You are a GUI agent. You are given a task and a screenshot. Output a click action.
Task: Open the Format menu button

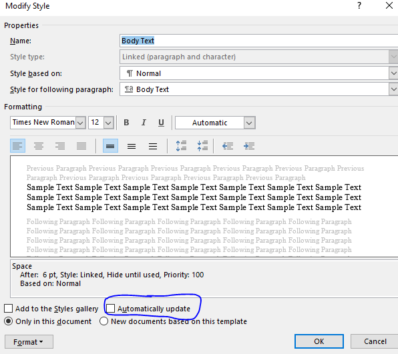pyautogui.click(x=29, y=342)
